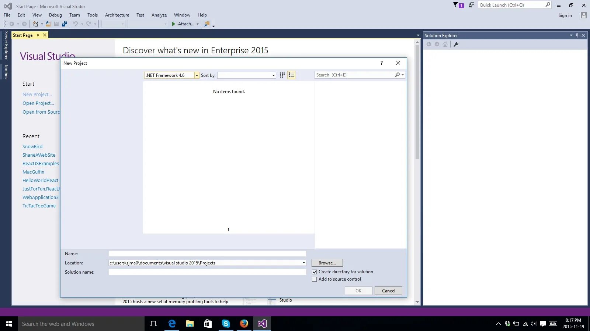Image resolution: width=590 pixels, height=331 pixels.
Task: Click the green Attach start arrow
Action: tap(174, 24)
